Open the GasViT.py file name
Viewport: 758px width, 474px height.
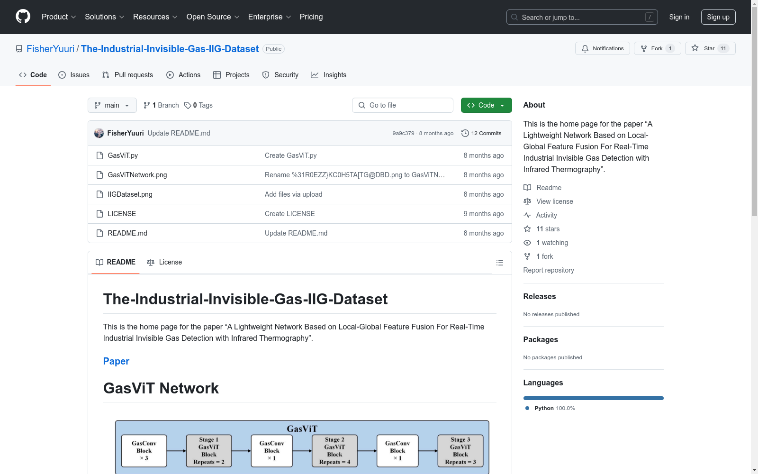point(123,155)
